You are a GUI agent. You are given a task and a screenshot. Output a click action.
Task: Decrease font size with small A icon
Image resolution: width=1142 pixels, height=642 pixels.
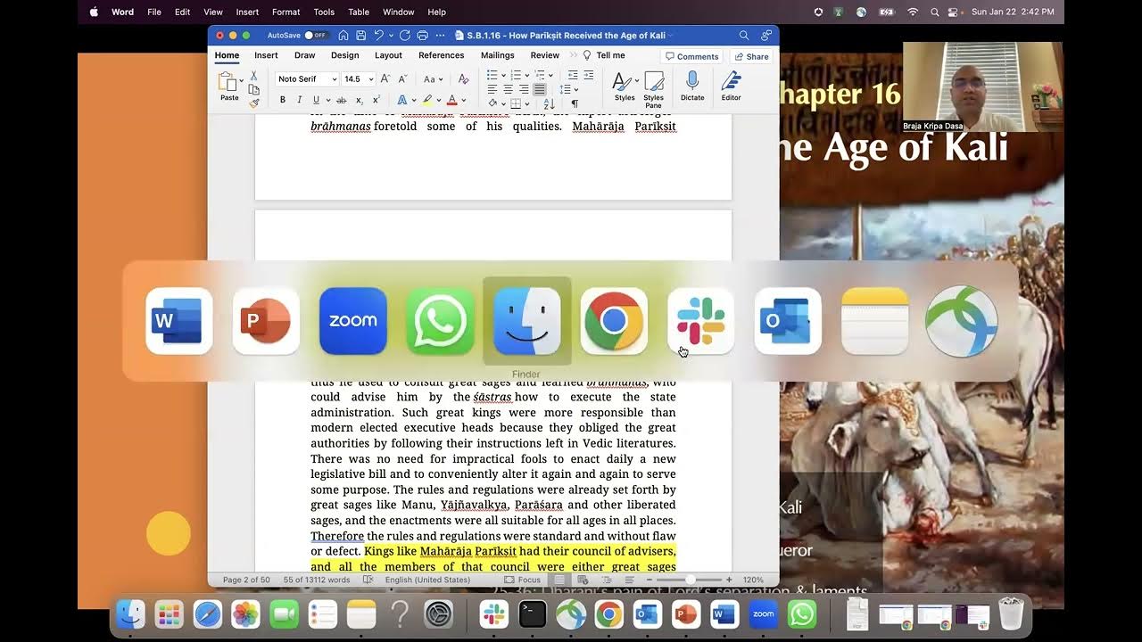tap(402, 78)
